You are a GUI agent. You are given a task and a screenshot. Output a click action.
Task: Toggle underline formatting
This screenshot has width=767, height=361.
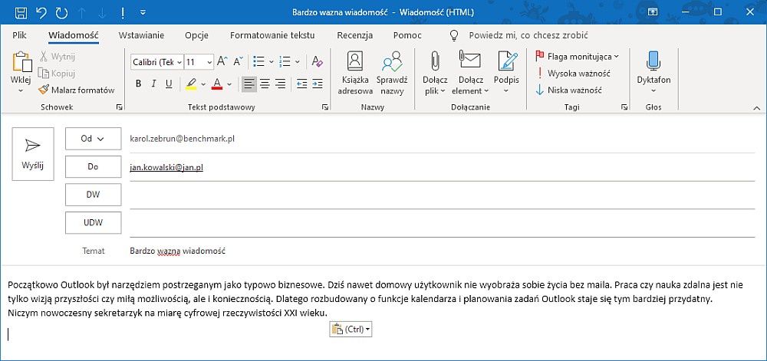point(169,84)
